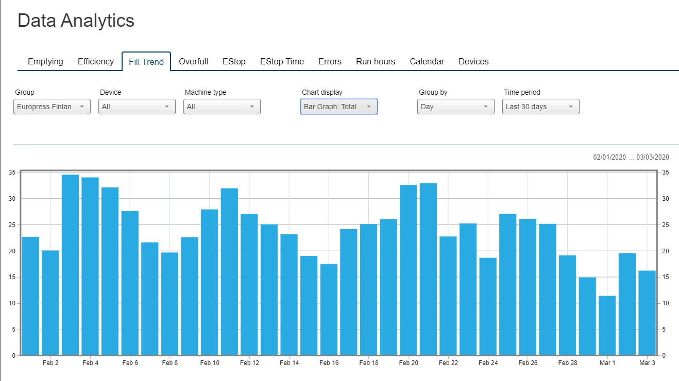Go to the EStop Time tab

[x=282, y=61]
